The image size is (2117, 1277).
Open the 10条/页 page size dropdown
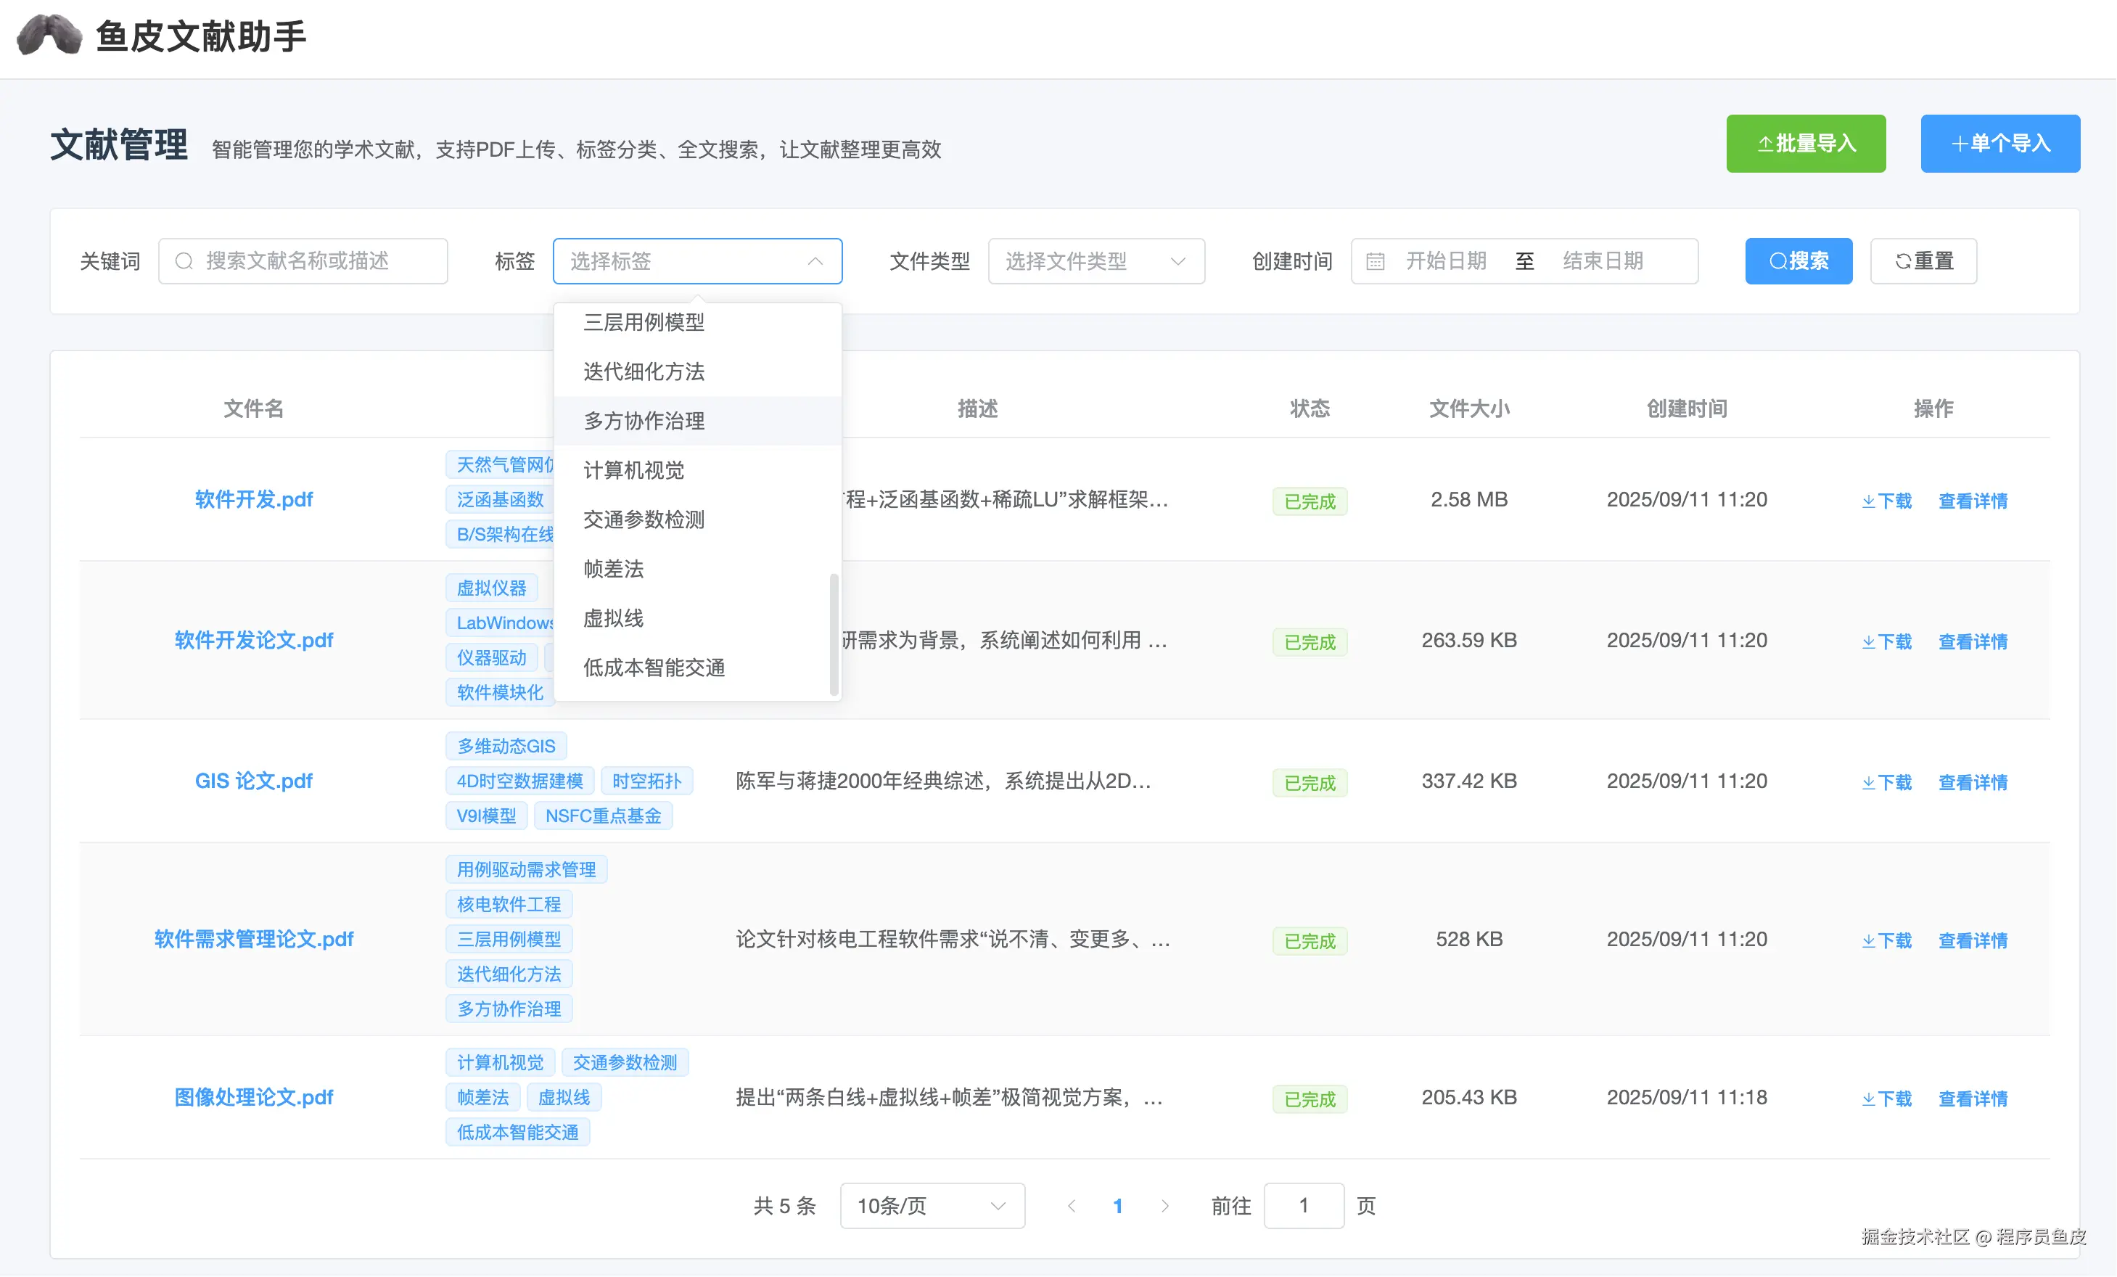point(932,1206)
